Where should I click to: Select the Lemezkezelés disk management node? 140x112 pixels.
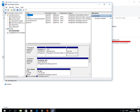click(x=15, y=31)
